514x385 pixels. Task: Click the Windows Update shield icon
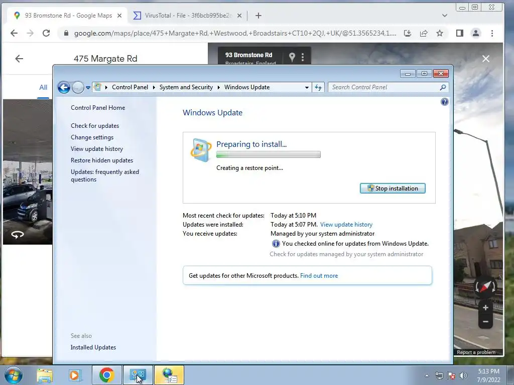tap(201, 150)
